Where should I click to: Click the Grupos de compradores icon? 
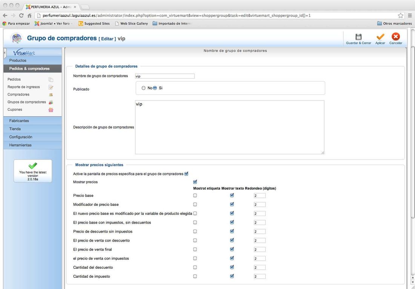51,102
